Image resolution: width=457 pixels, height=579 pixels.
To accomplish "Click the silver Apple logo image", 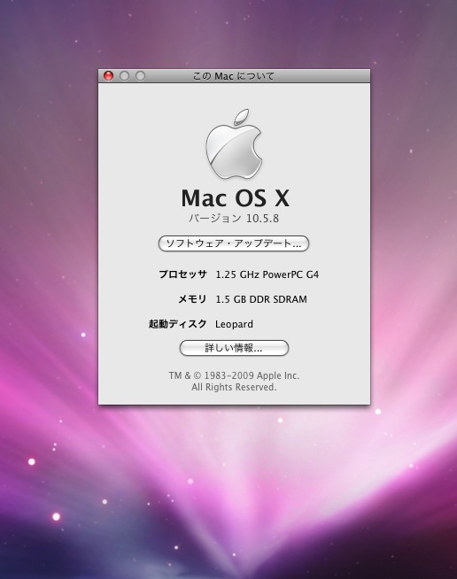I will coord(234,144).
